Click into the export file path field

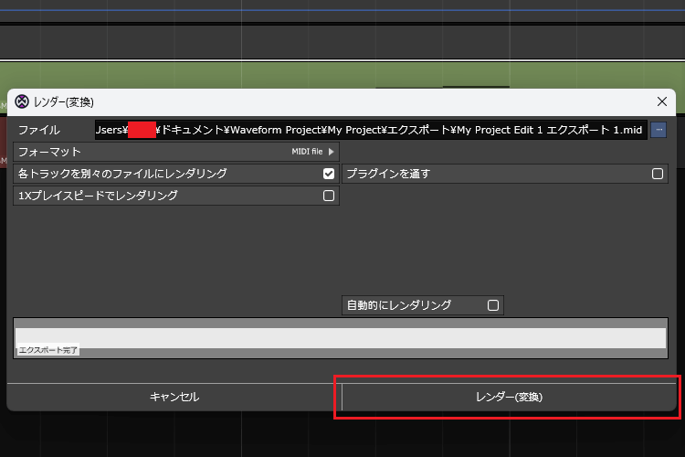[370, 130]
